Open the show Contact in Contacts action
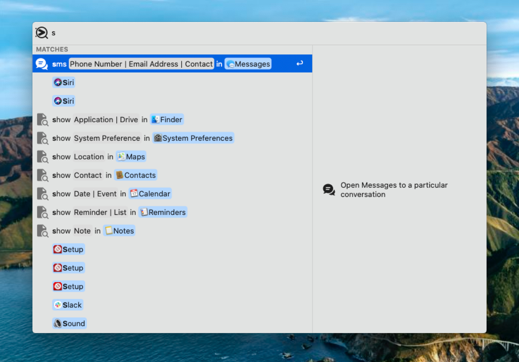Screen dimensions: 519x362 pos(96,175)
